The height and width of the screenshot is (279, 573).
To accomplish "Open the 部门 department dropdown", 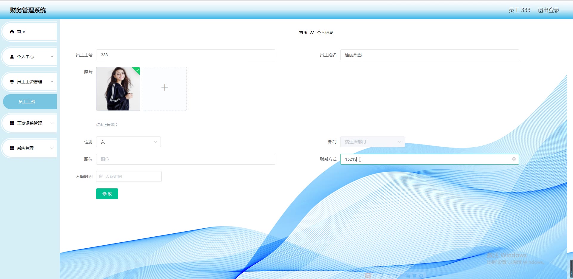I will [372, 142].
